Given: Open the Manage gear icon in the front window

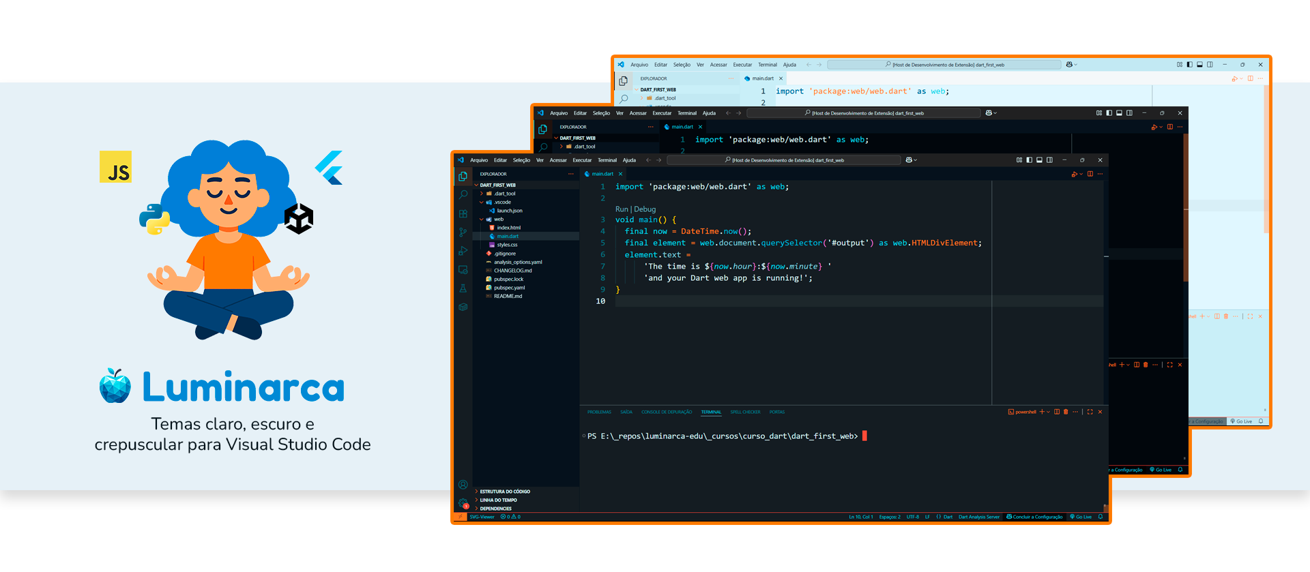Looking at the screenshot, I should click(x=463, y=503).
